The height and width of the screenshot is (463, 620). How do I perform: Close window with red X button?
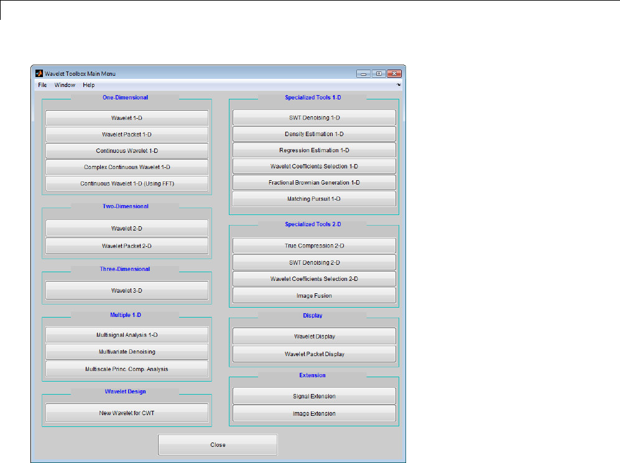[394, 73]
